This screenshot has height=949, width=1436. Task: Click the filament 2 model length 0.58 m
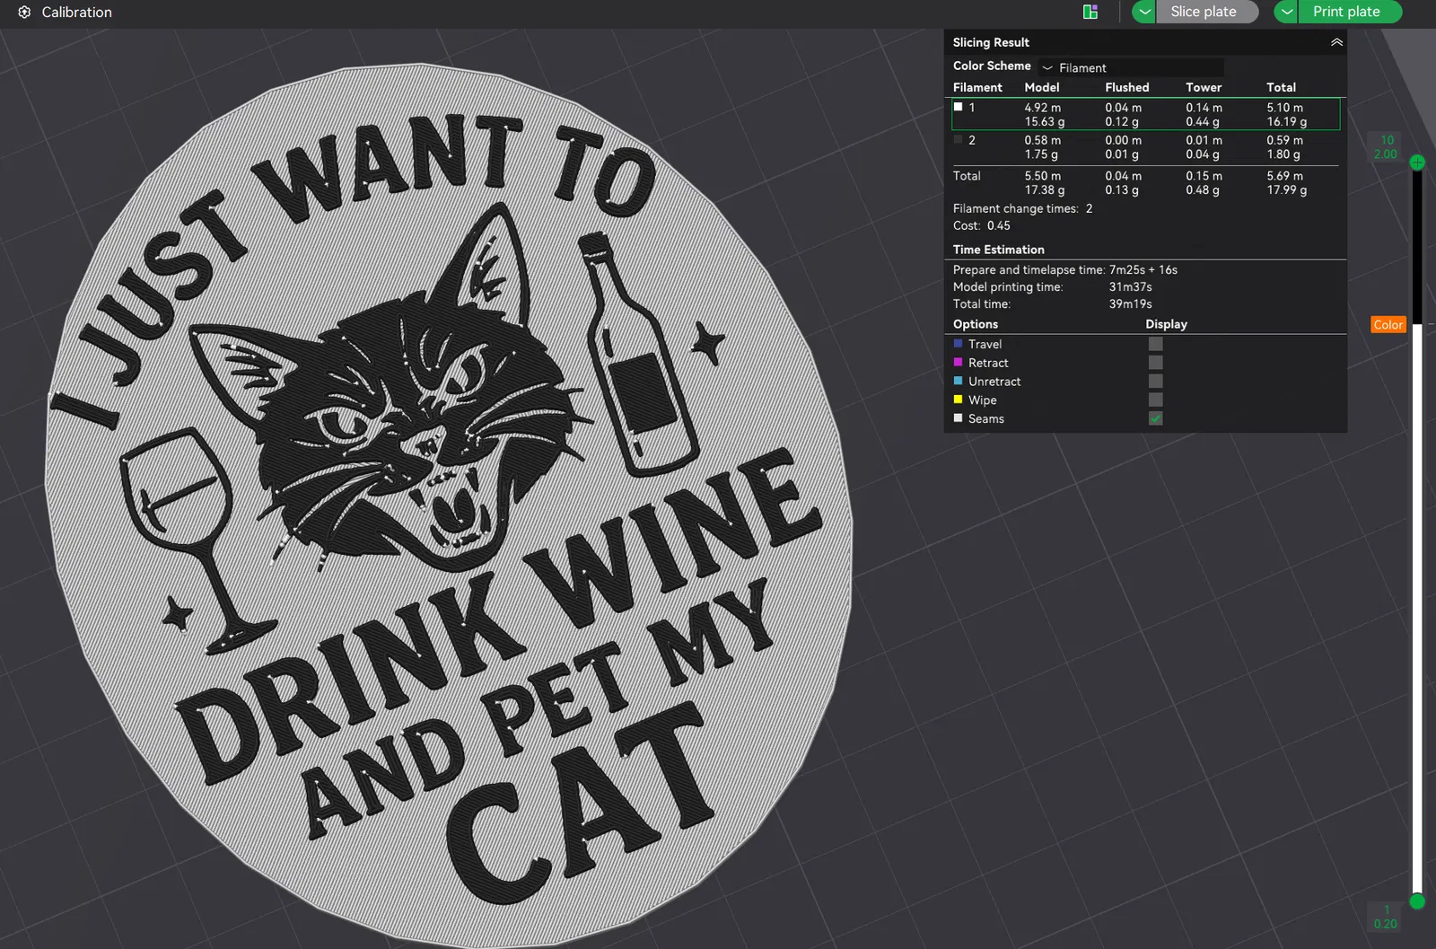click(x=1043, y=140)
